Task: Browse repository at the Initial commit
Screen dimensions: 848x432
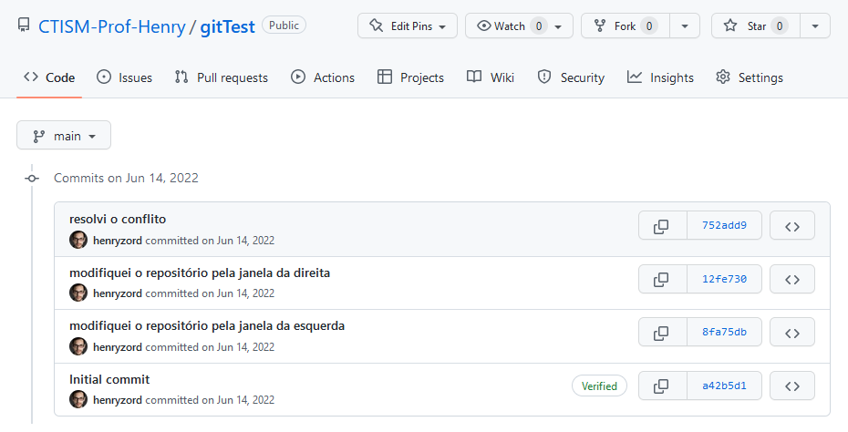Action: pos(791,386)
